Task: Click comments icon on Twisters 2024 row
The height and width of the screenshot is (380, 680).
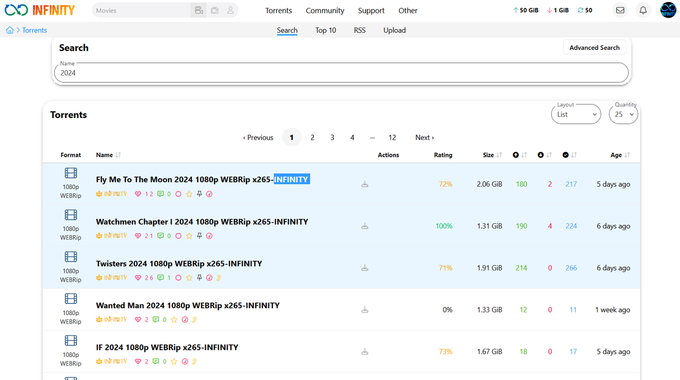Action: (x=160, y=278)
